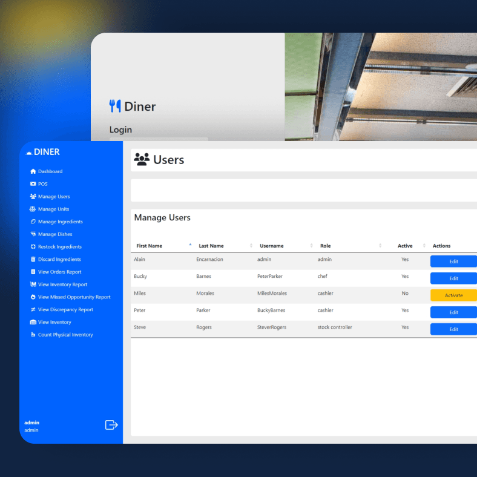Click the fork-and-knife Diner logo on login window
Viewport: 477px width, 477px height.
coord(115,106)
